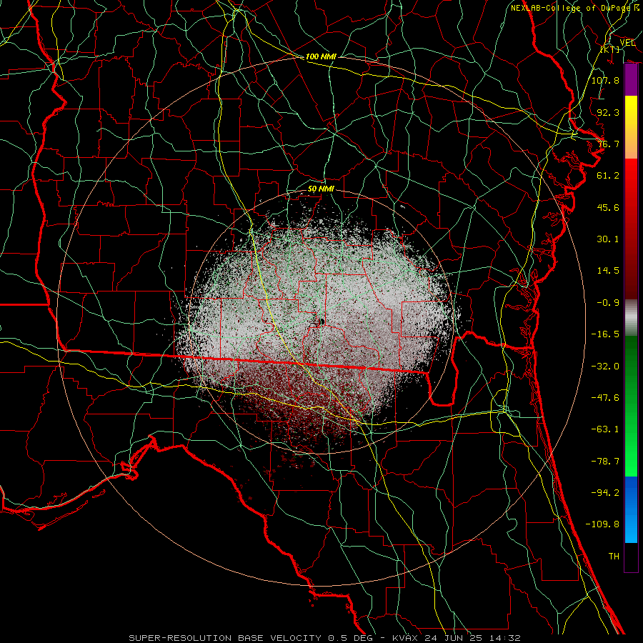Click the TH threshold label
This screenshot has height=643, width=643.
coord(614,556)
